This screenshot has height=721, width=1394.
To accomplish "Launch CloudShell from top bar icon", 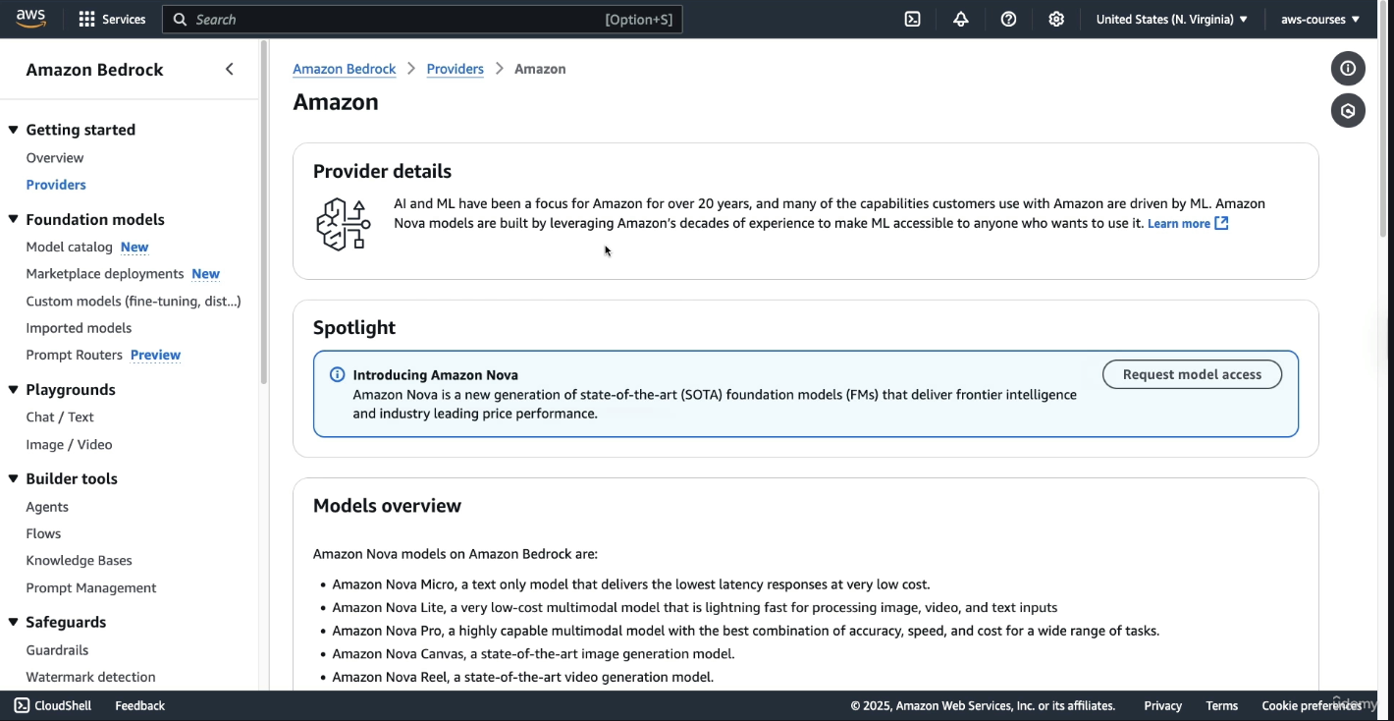I will (912, 19).
